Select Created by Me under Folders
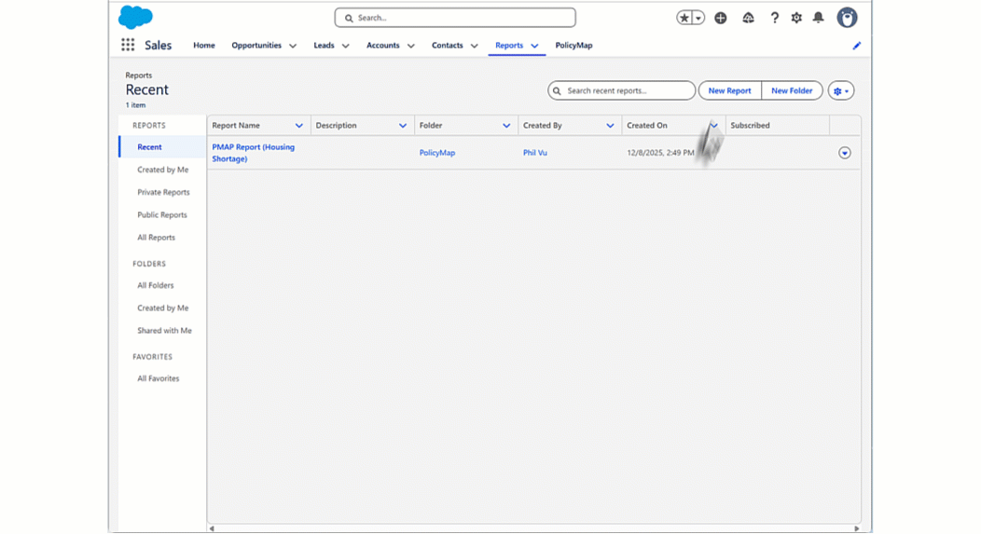Image resolution: width=981 pixels, height=534 pixels. pos(162,308)
